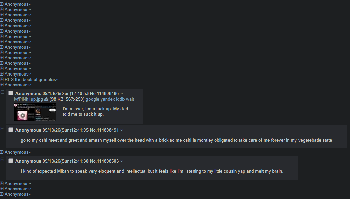Open the IvfPINh1up.jpg filename link
Viewport: 350px width, 199px height.
(28, 99)
